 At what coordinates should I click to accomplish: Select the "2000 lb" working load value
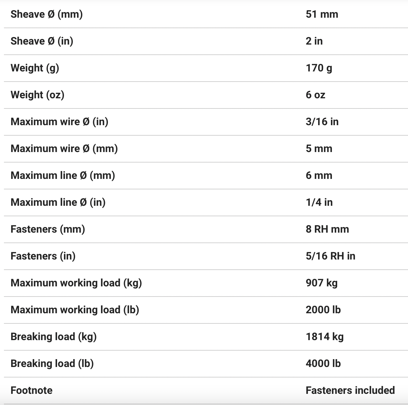click(323, 310)
